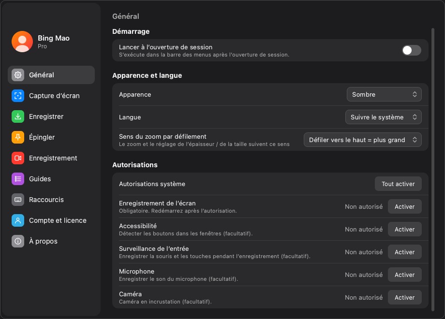
Task: Click 'Caméra en incrustation (facultatif).' description
Action: click(165, 302)
